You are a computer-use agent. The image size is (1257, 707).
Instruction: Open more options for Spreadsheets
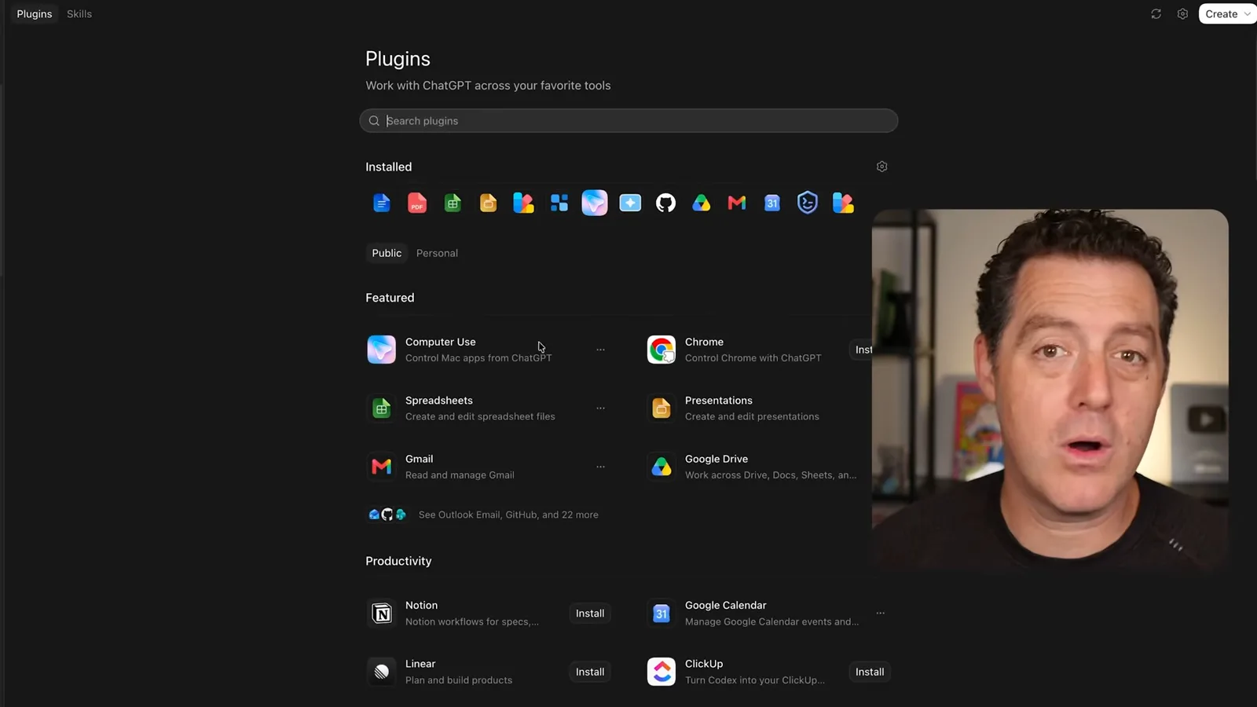600,408
